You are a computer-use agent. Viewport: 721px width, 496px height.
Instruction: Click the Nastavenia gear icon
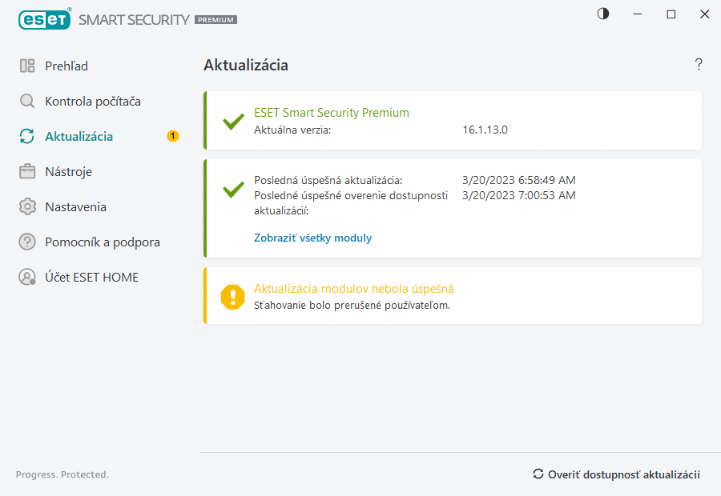pos(27,207)
